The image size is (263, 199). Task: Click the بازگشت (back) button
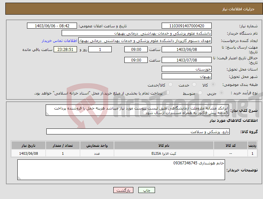(x=123, y=190)
